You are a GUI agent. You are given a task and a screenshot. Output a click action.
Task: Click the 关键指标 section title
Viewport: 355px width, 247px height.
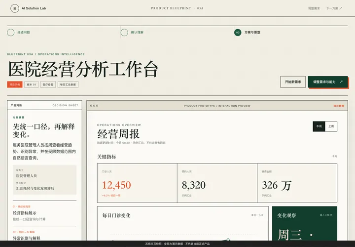tap(106, 157)
